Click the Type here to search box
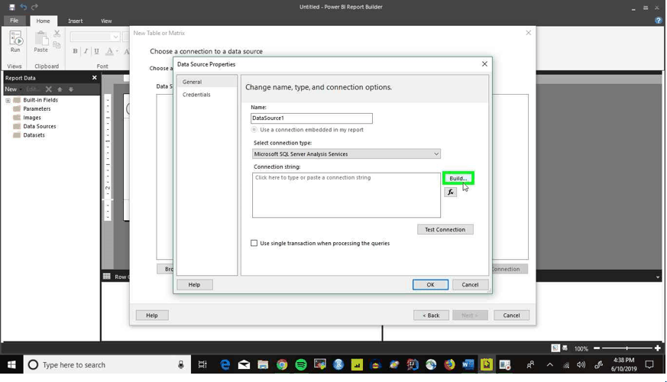Viewport: 667px width, 382px height. tap(107, 364)
